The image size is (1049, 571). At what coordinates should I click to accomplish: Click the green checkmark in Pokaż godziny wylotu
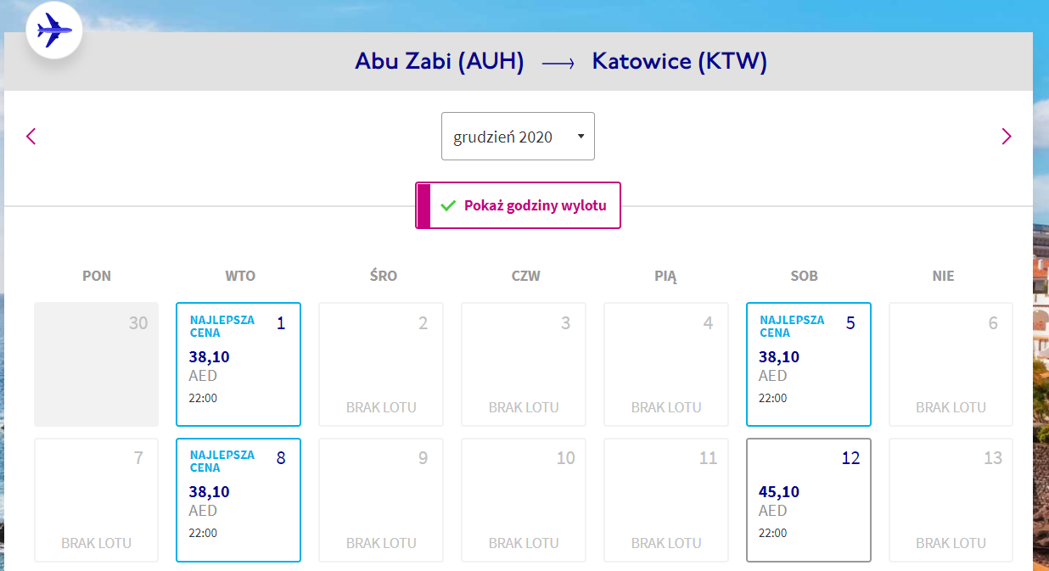tap(448, 205)
